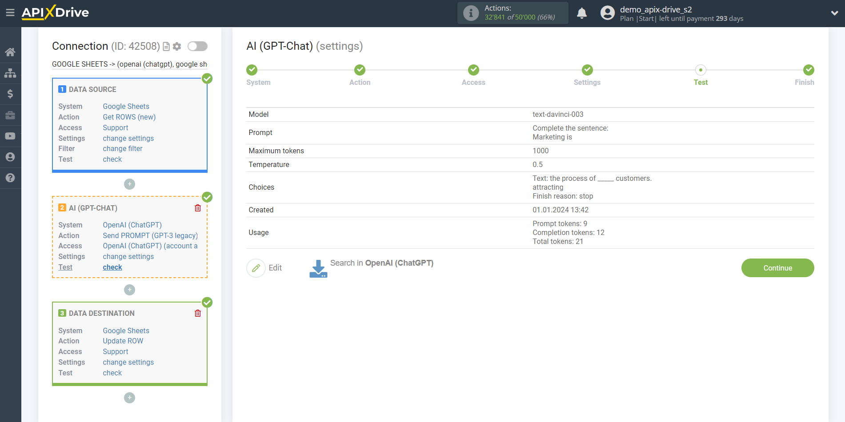Delete the AI (GPT-Chat) block

[198, 208]
